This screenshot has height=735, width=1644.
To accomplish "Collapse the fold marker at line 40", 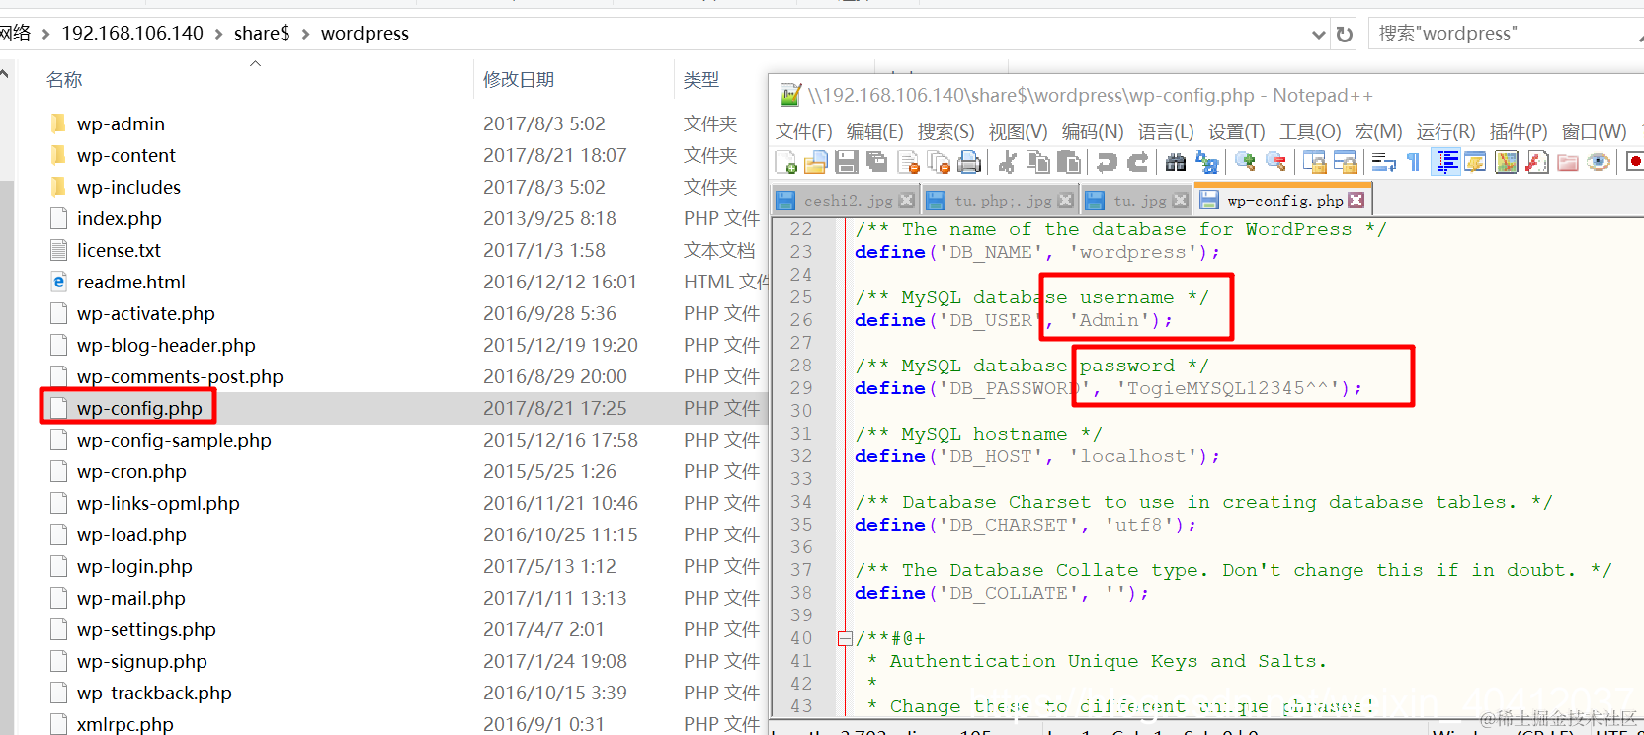I will 845,639.
